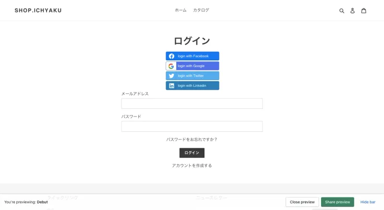This screenshot has height=210, width=384.
Task: Sign in using login with Linkedin
Action: (192, 86)
